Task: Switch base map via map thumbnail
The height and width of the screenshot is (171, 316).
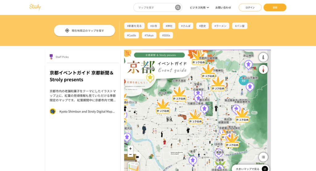Action: click(133, 167)
